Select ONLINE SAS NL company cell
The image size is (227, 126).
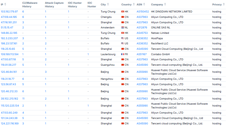point(161,28)
